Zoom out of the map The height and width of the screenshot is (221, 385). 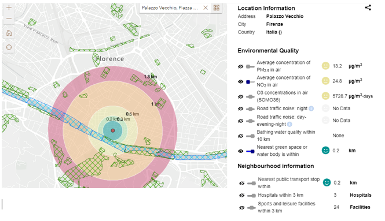pos(9,18)
